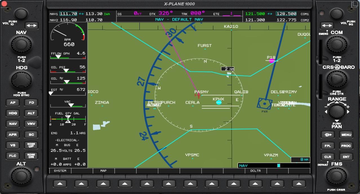
Task: Open the FPL flight plan page
Action: [328, 146]
